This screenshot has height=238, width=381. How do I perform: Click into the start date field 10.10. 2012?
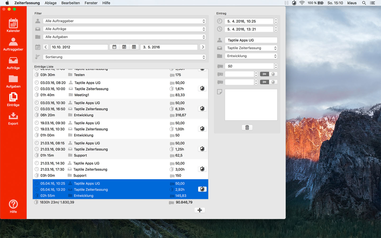pos(79,47)
